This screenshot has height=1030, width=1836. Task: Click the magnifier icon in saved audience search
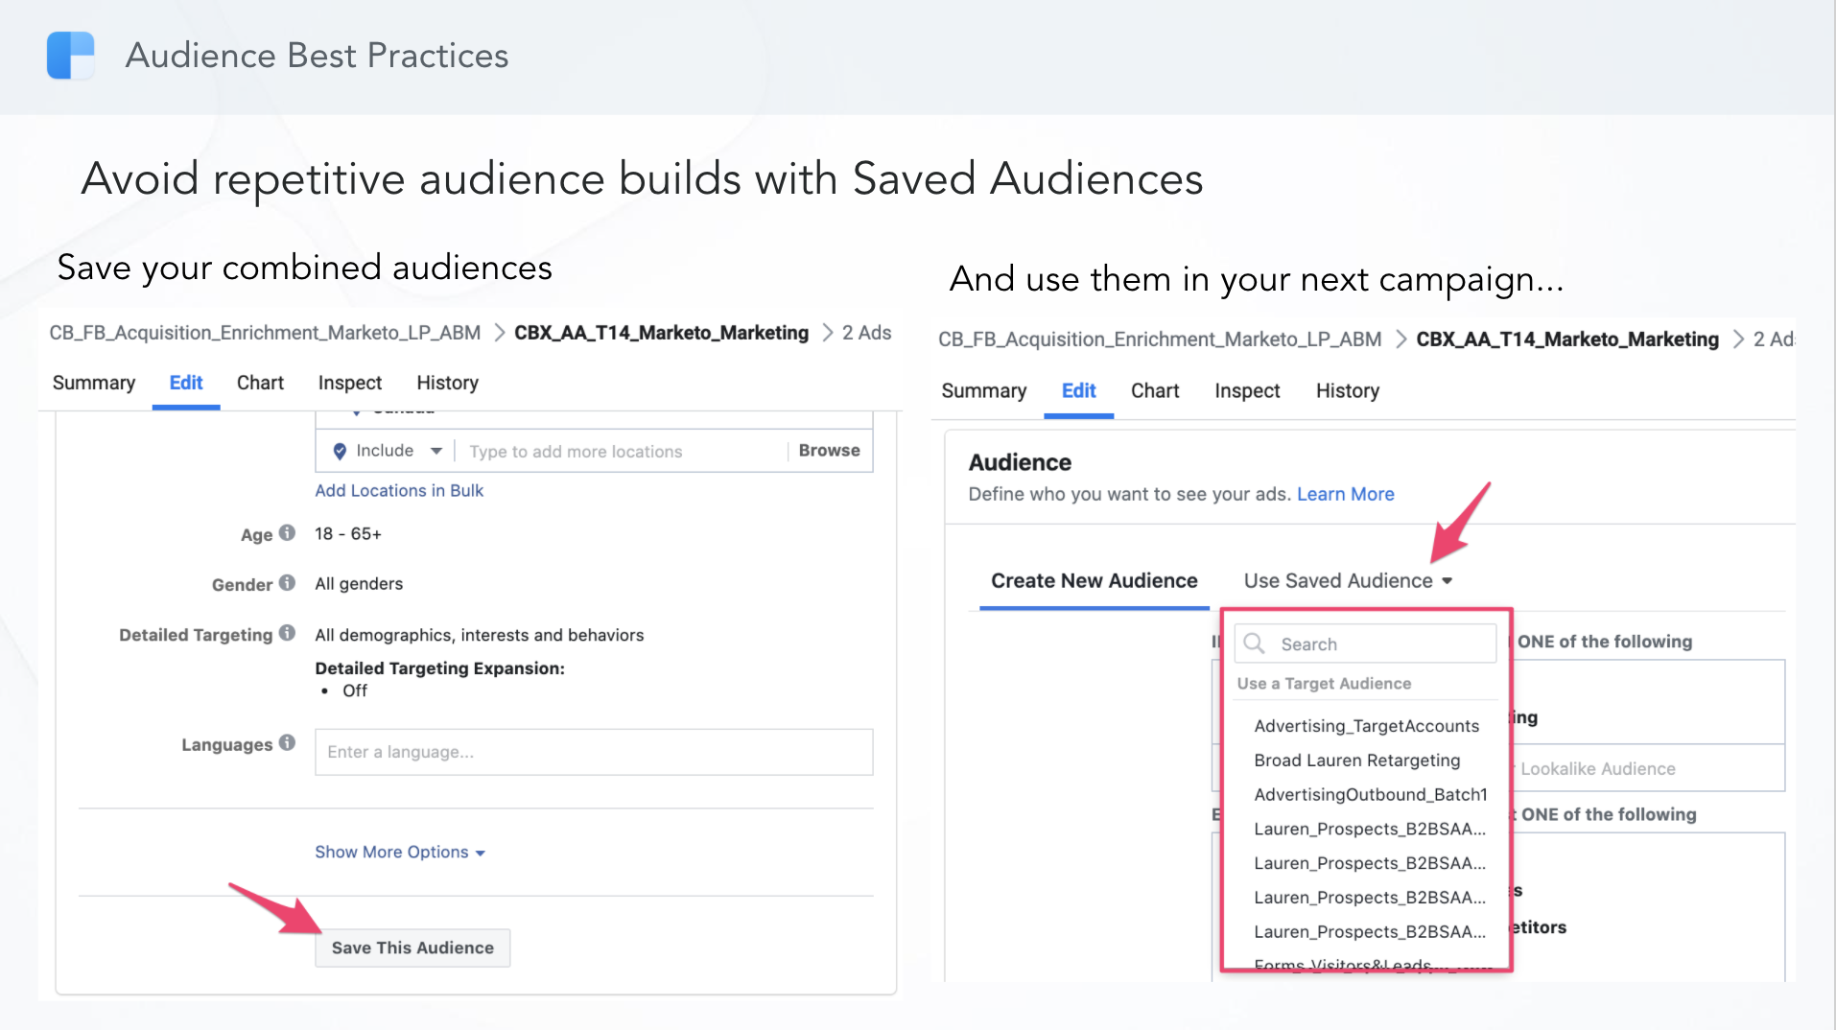pos(1255,644)
